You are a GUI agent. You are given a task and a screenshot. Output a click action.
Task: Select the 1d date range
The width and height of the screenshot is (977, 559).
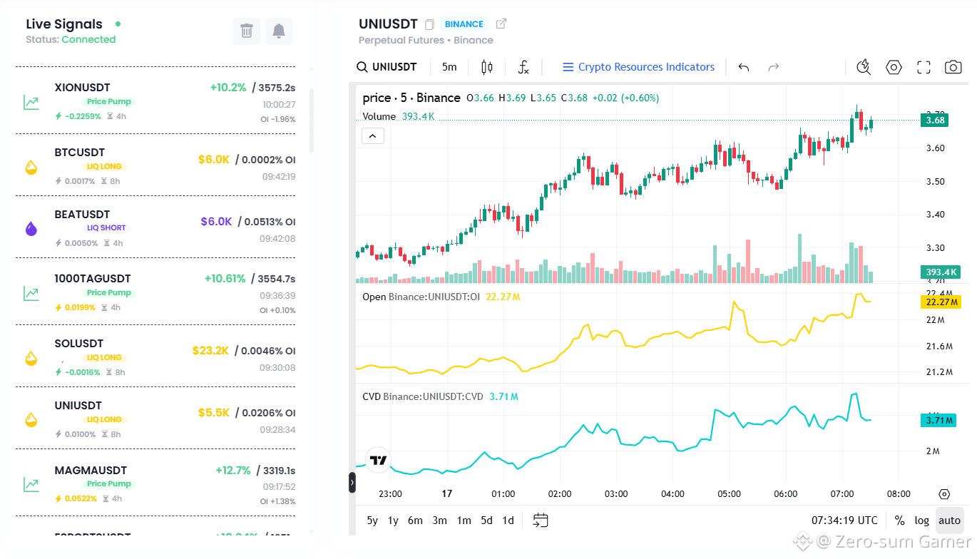[508, 520]
